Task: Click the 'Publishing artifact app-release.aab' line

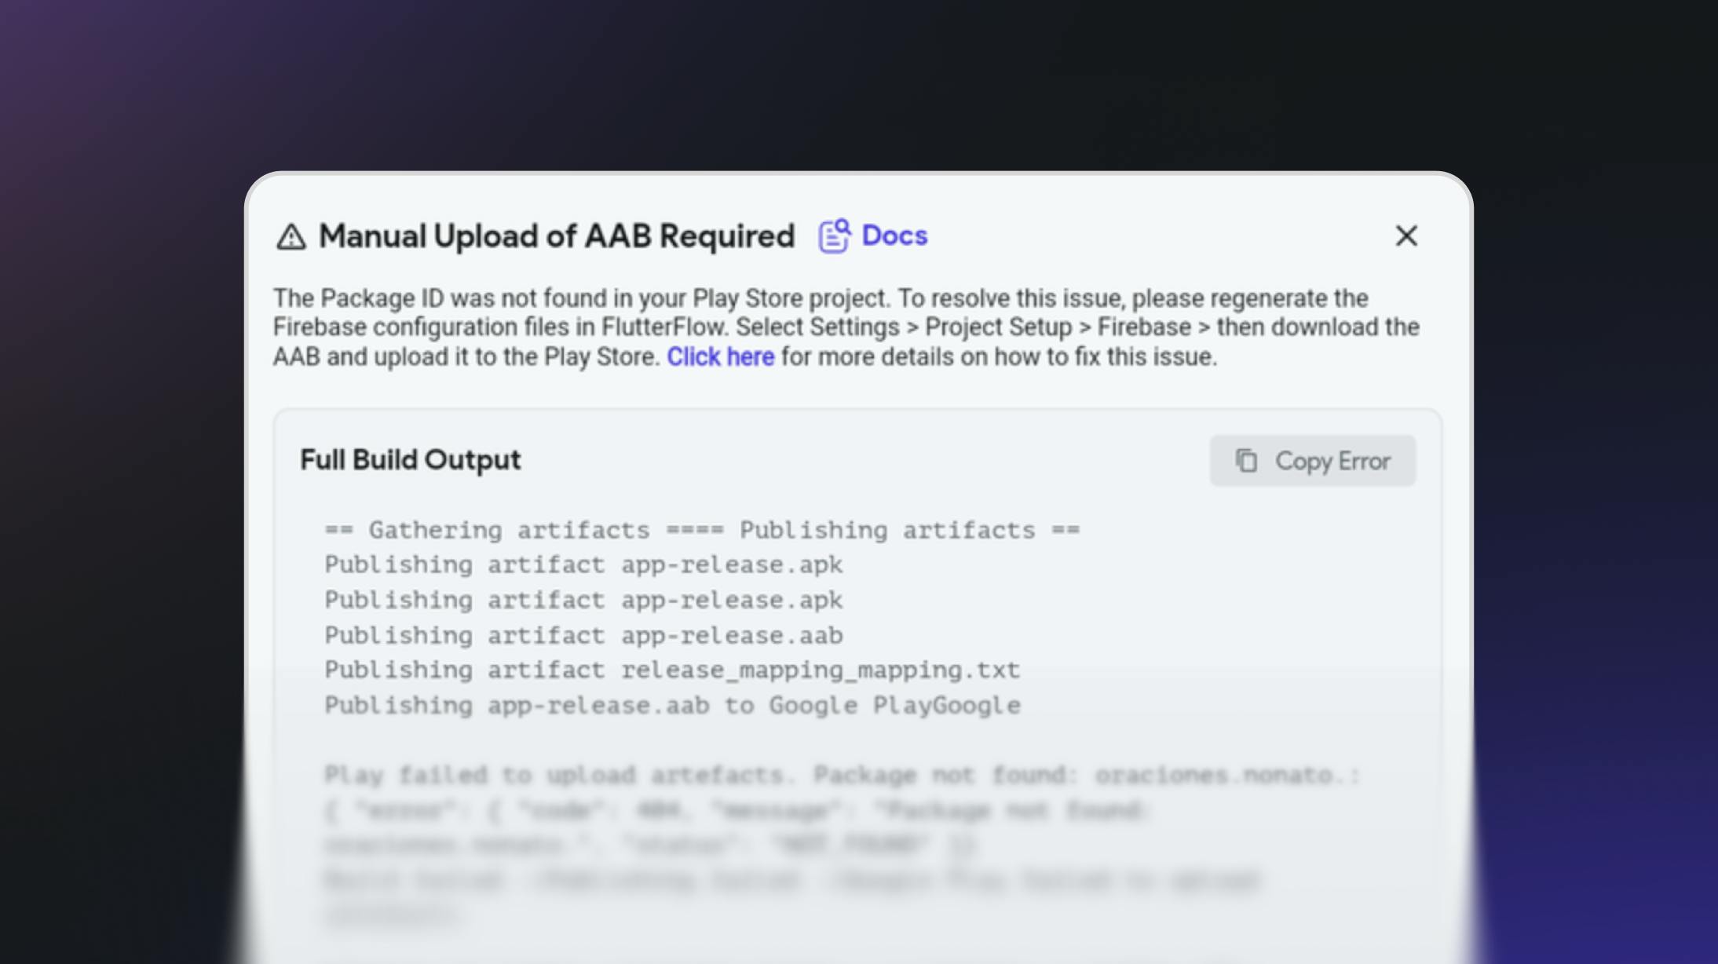Action: click(x=583, y=635)
